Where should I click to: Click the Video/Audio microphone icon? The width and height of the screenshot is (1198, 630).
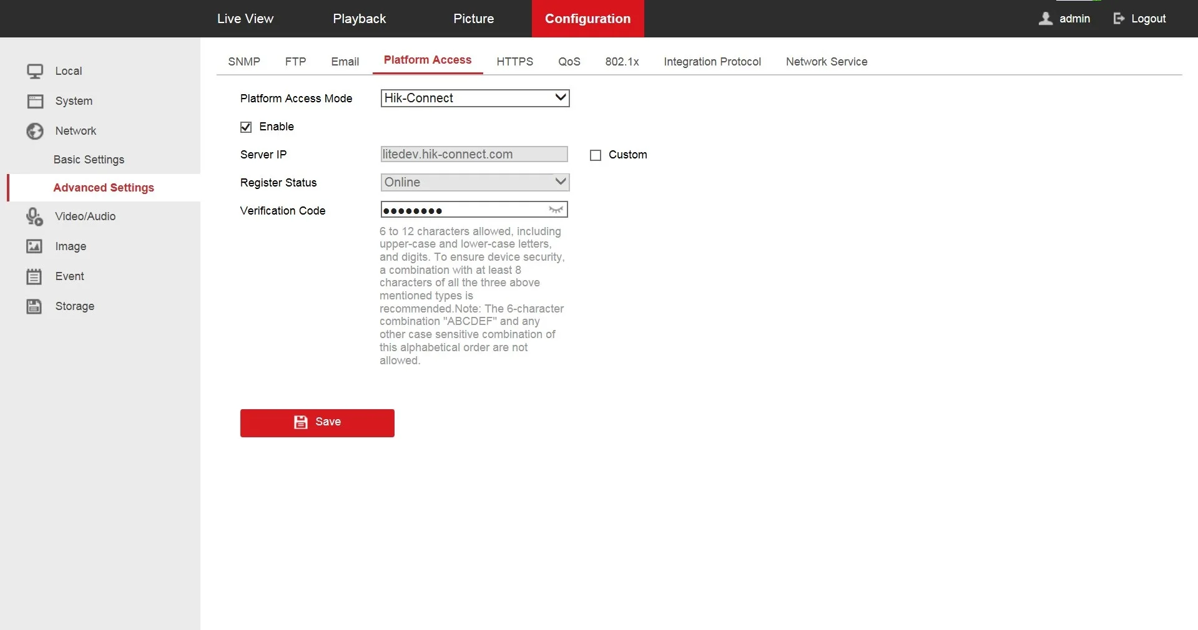pos(34,216)
